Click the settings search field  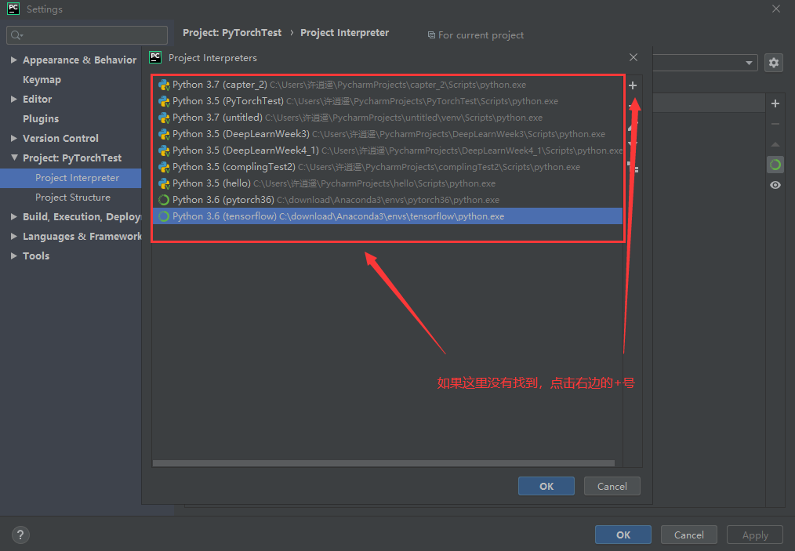(x=86, y=34)
